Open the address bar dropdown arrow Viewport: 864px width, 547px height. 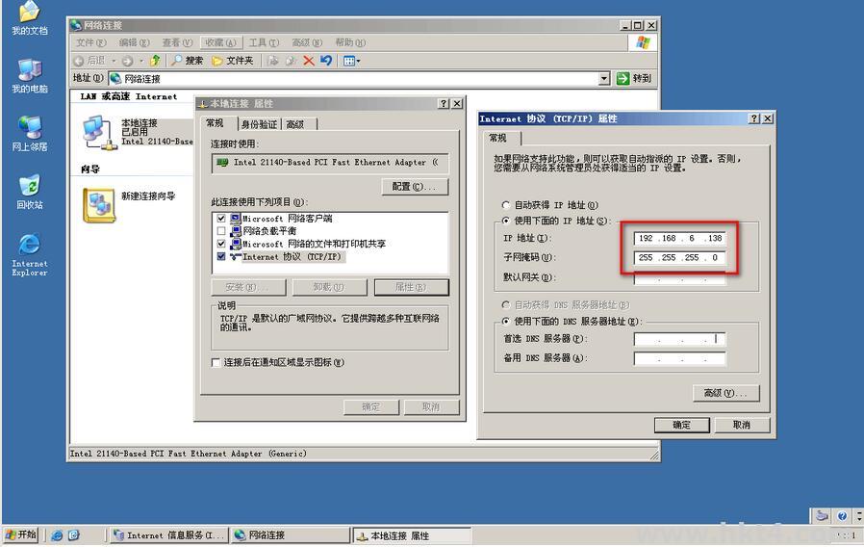point(604,78)
